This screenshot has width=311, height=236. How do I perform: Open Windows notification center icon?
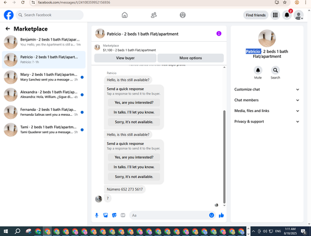click(304, 231)
